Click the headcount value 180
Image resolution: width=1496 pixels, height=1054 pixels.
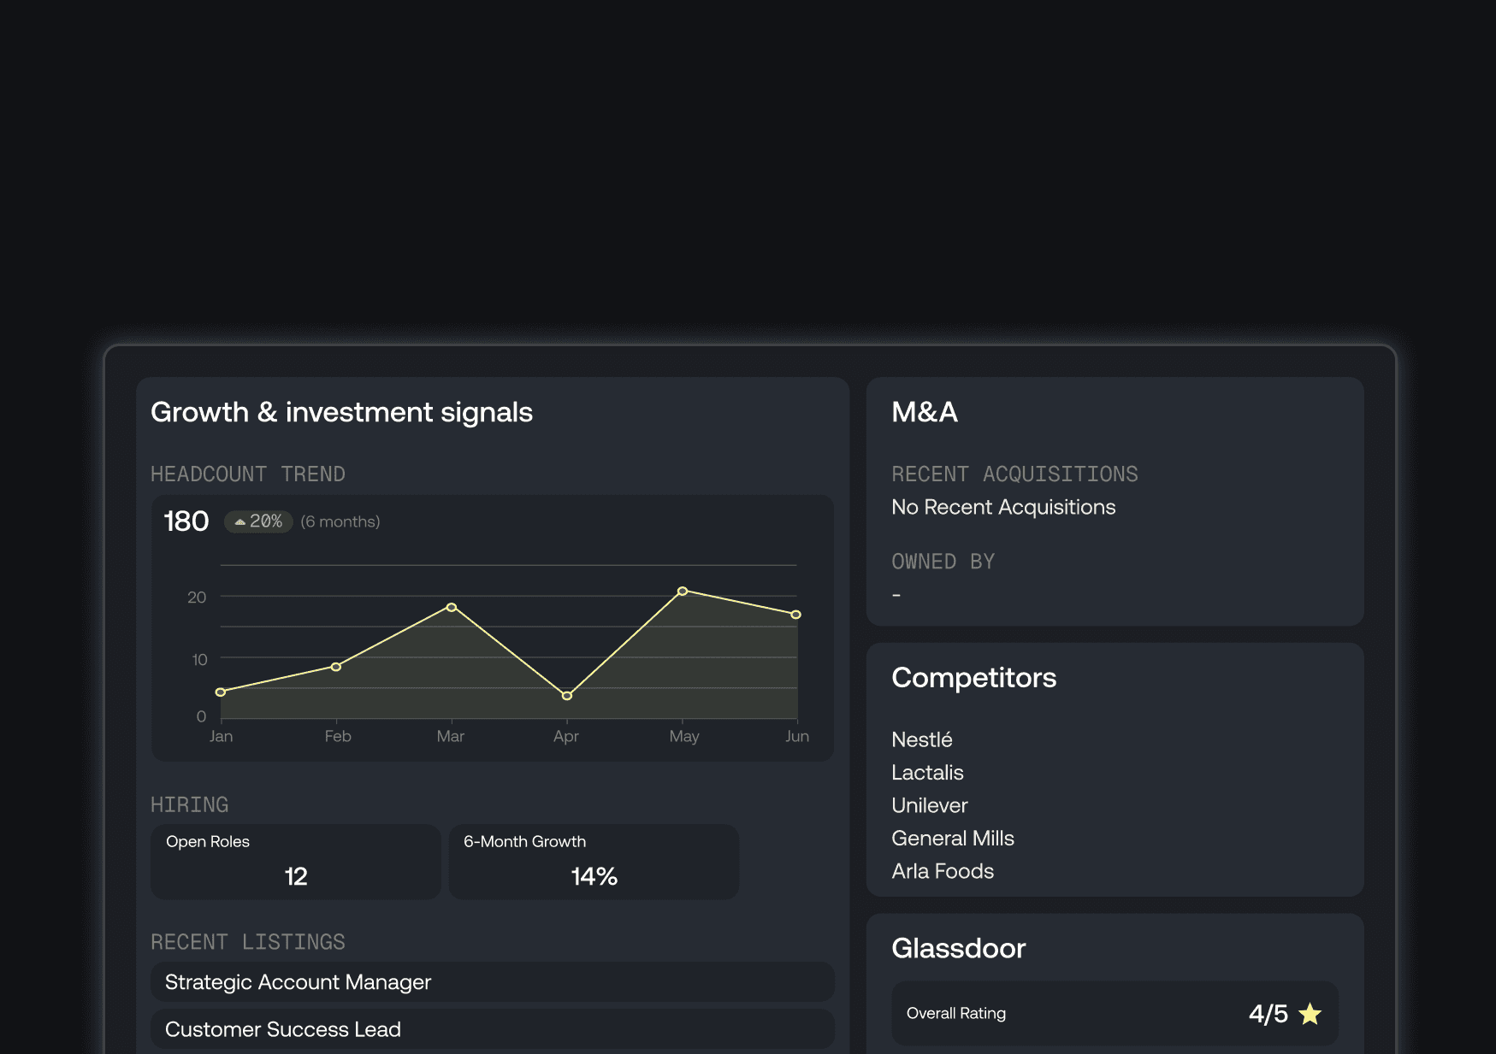click(186, 521)
